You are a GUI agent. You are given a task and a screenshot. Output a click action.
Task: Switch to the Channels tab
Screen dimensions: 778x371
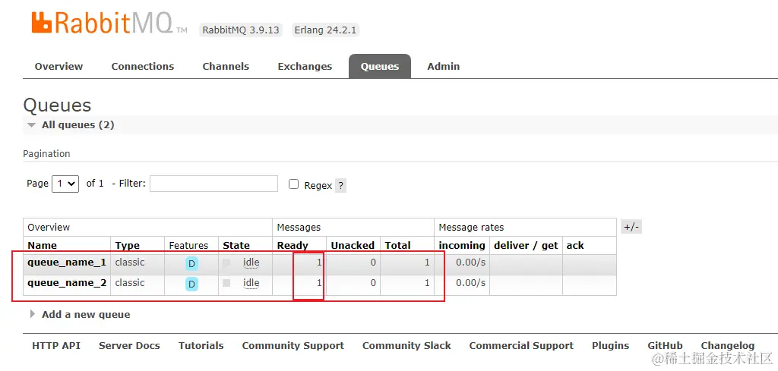pyautogui.click(x=226, y=66)
